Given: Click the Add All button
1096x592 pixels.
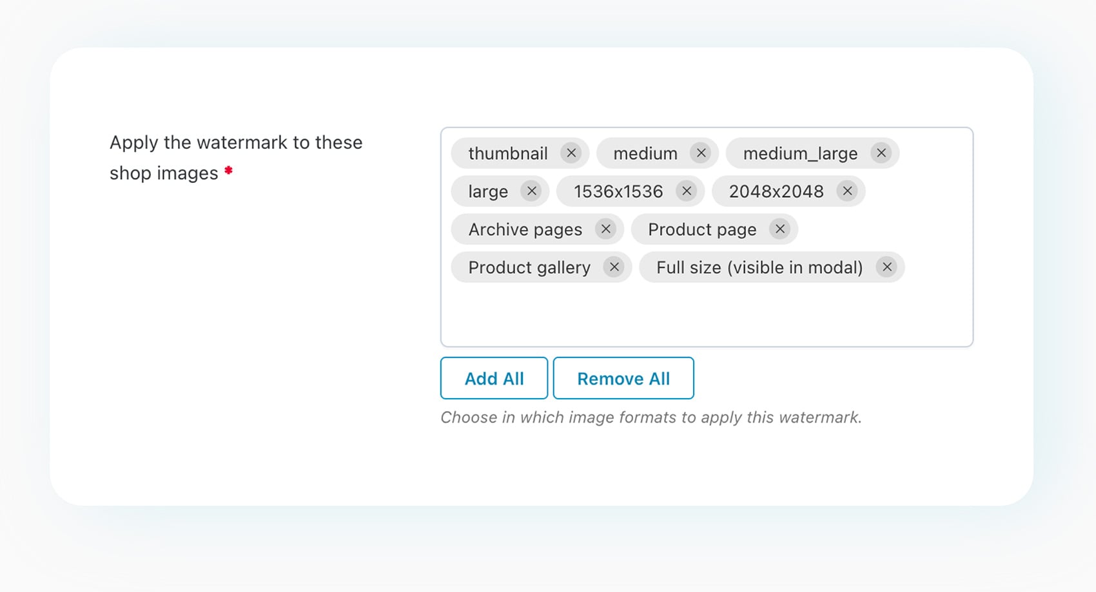Looking at the screenshot, I should [x=493, y=378].
